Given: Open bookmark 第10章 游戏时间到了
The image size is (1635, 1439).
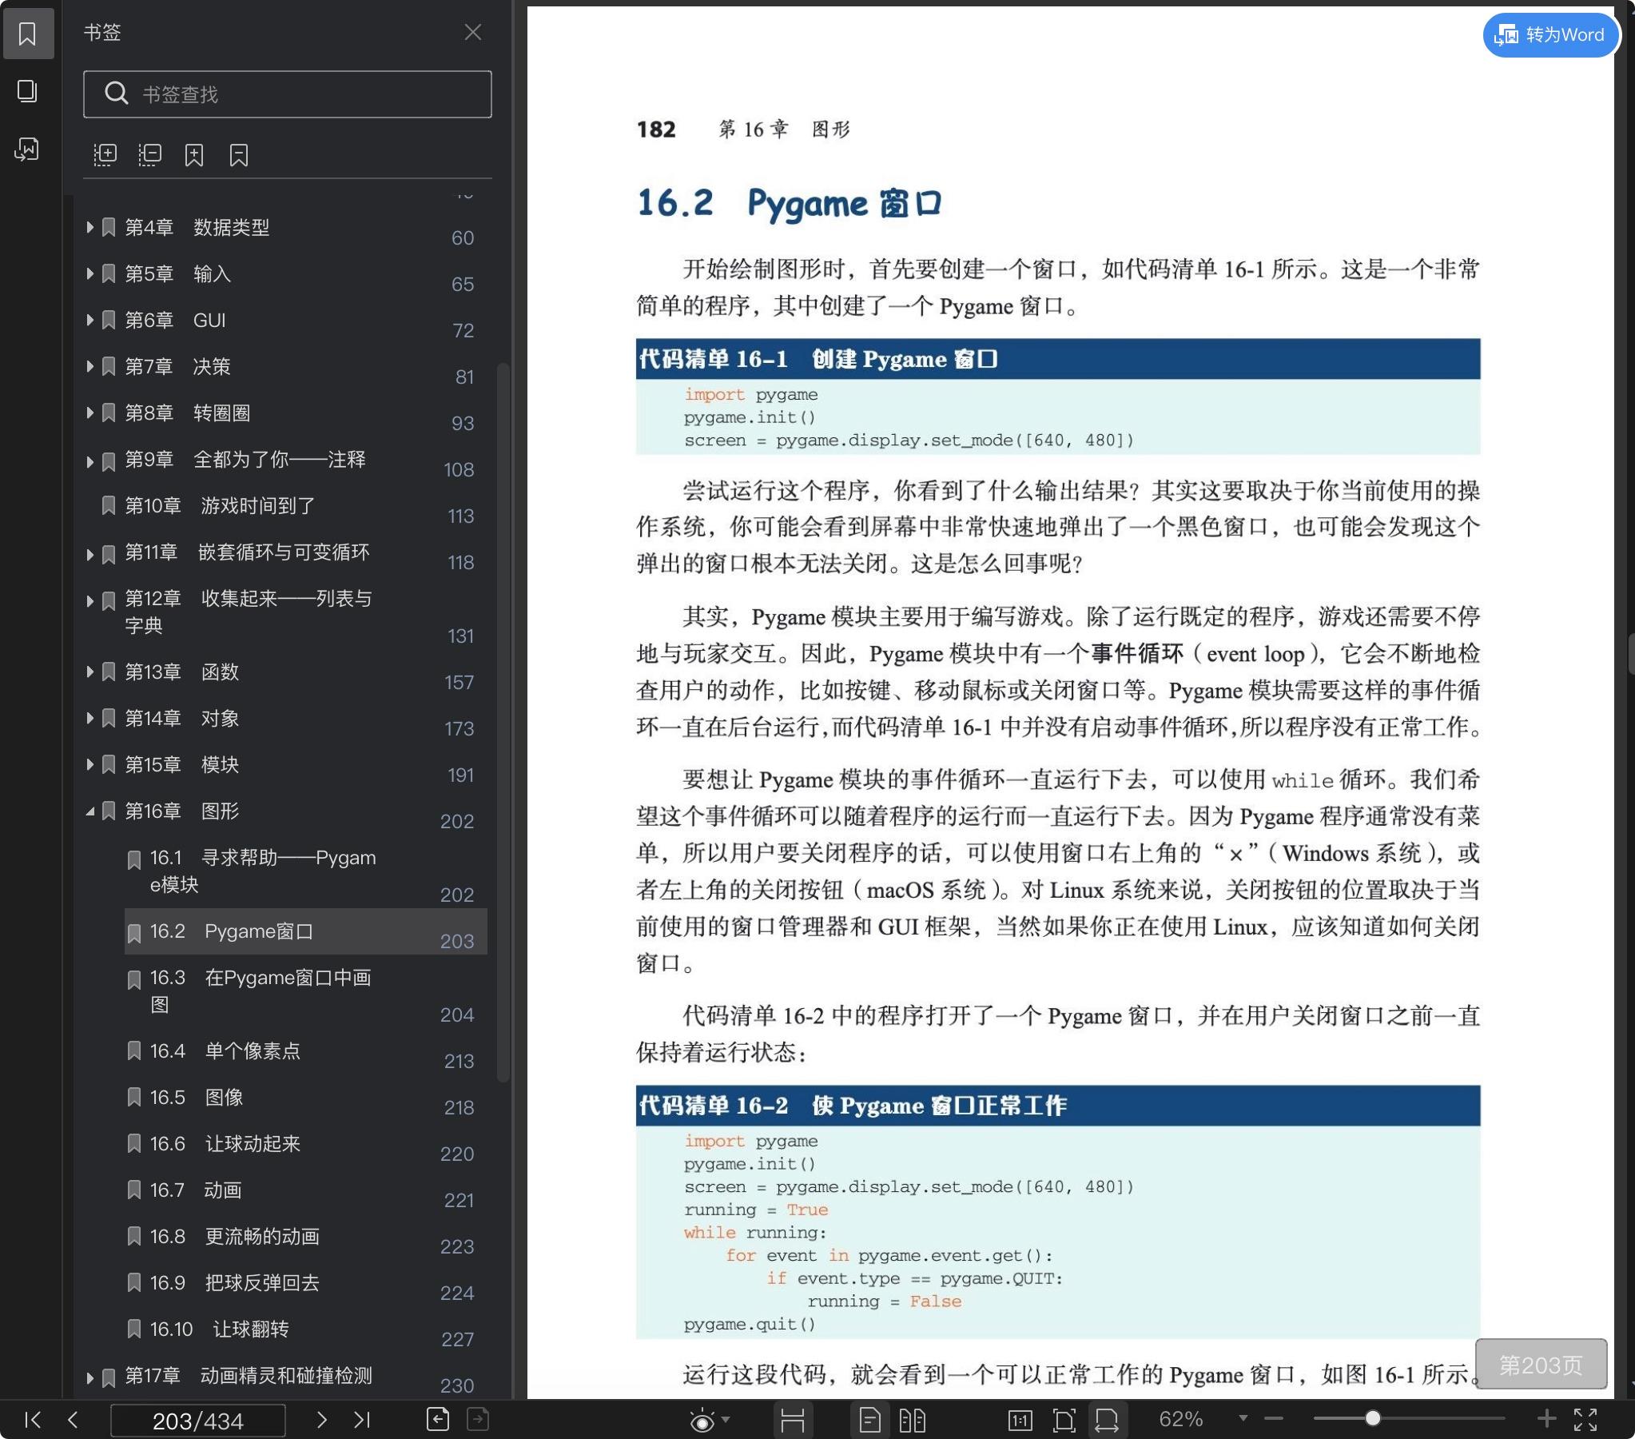Looking at the screenshot, I should (220, 506).
